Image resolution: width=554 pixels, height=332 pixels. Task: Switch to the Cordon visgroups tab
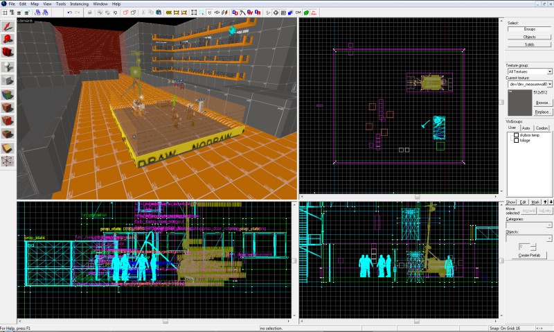pyautogui.click(x=542, y=128)
